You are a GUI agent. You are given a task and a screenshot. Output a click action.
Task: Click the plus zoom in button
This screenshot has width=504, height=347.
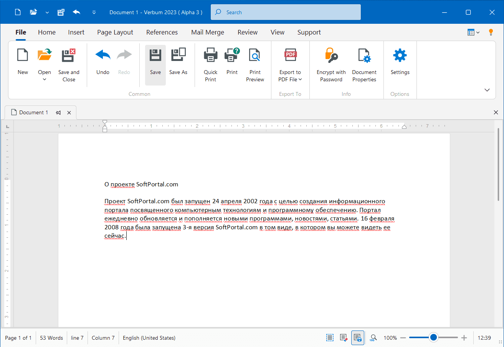click(x=464, y=338)
